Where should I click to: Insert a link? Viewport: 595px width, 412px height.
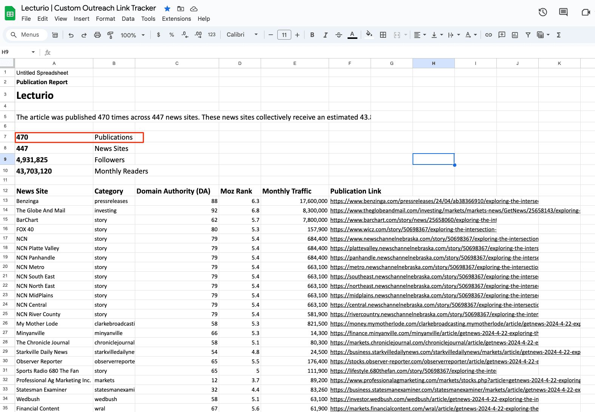(488, 35)
